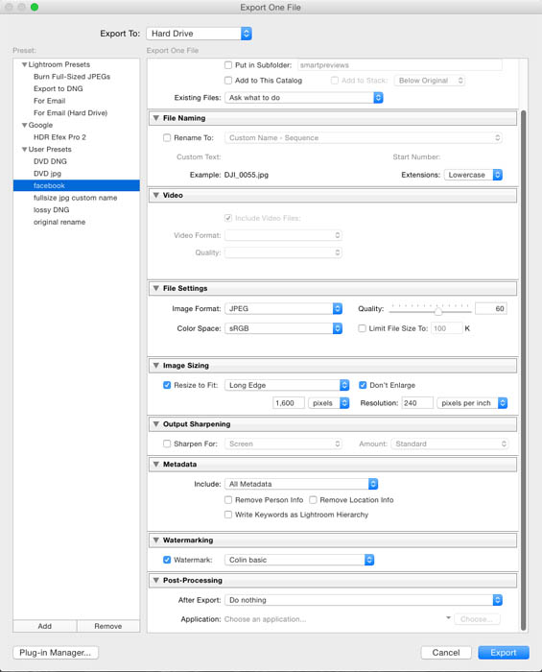Select the DVD DNG preset
Image resolution: width=542 pixels, height=672 pixels.
click(50, 161)
